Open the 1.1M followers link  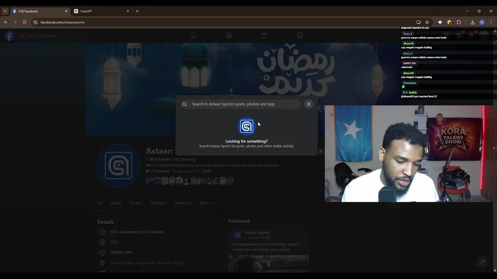[158, 159]
